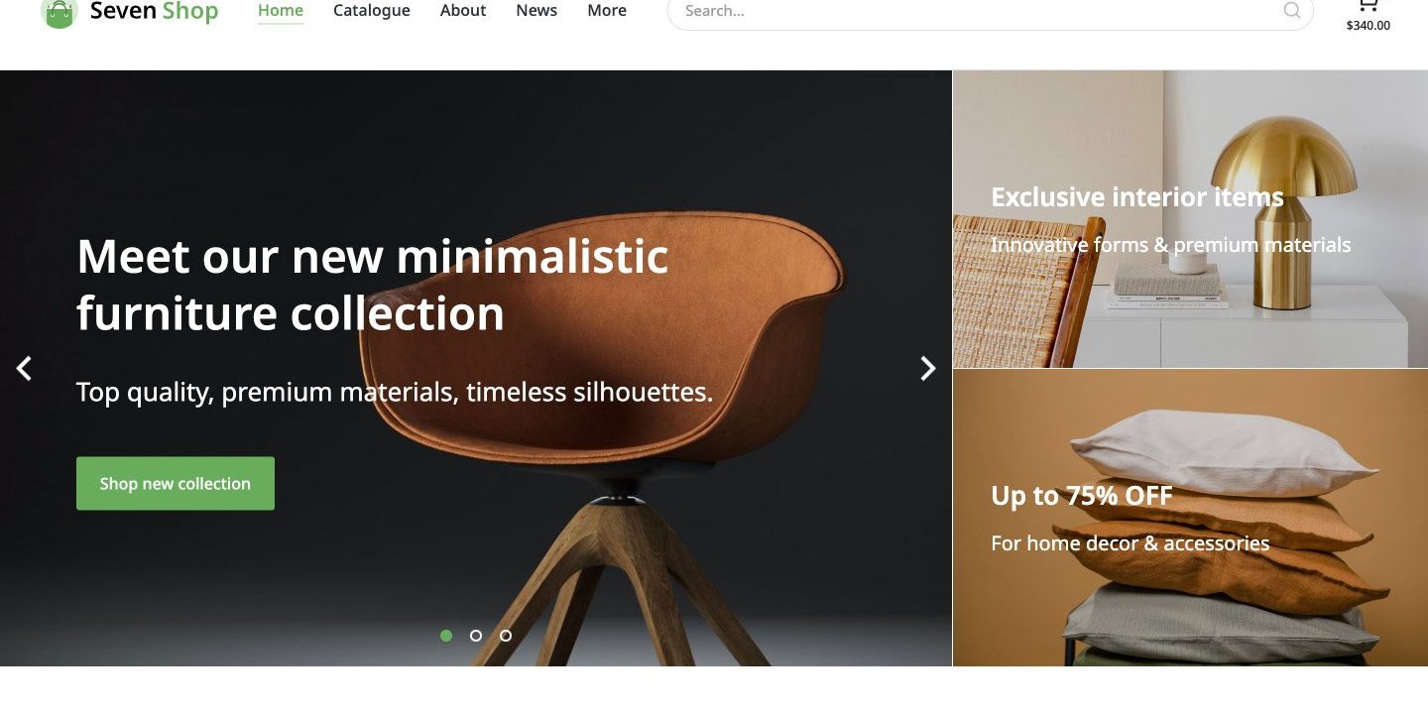Select the Home navigation tab
This screenshot has height=714, width=1428.
point(281,11)
